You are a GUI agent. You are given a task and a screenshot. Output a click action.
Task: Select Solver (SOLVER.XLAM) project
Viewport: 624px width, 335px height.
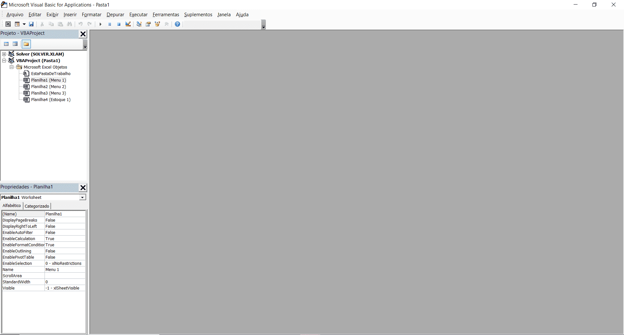[40, 54]
